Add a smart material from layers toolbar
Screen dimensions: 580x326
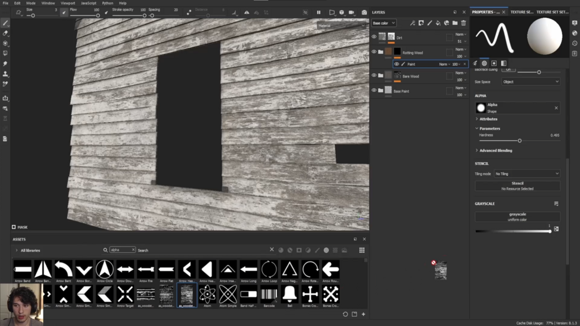[447, 23]
